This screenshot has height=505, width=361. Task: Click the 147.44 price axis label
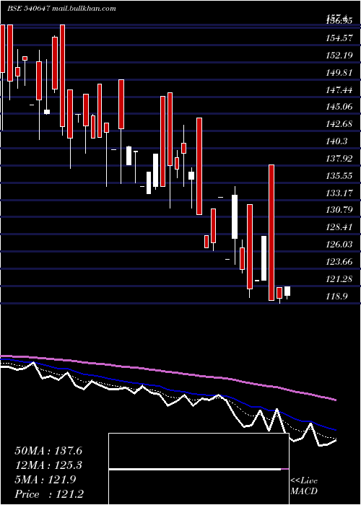coord(339,90)
